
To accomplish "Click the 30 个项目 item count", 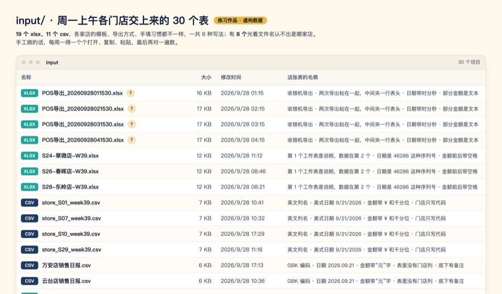I will click(x=469, y=62).
